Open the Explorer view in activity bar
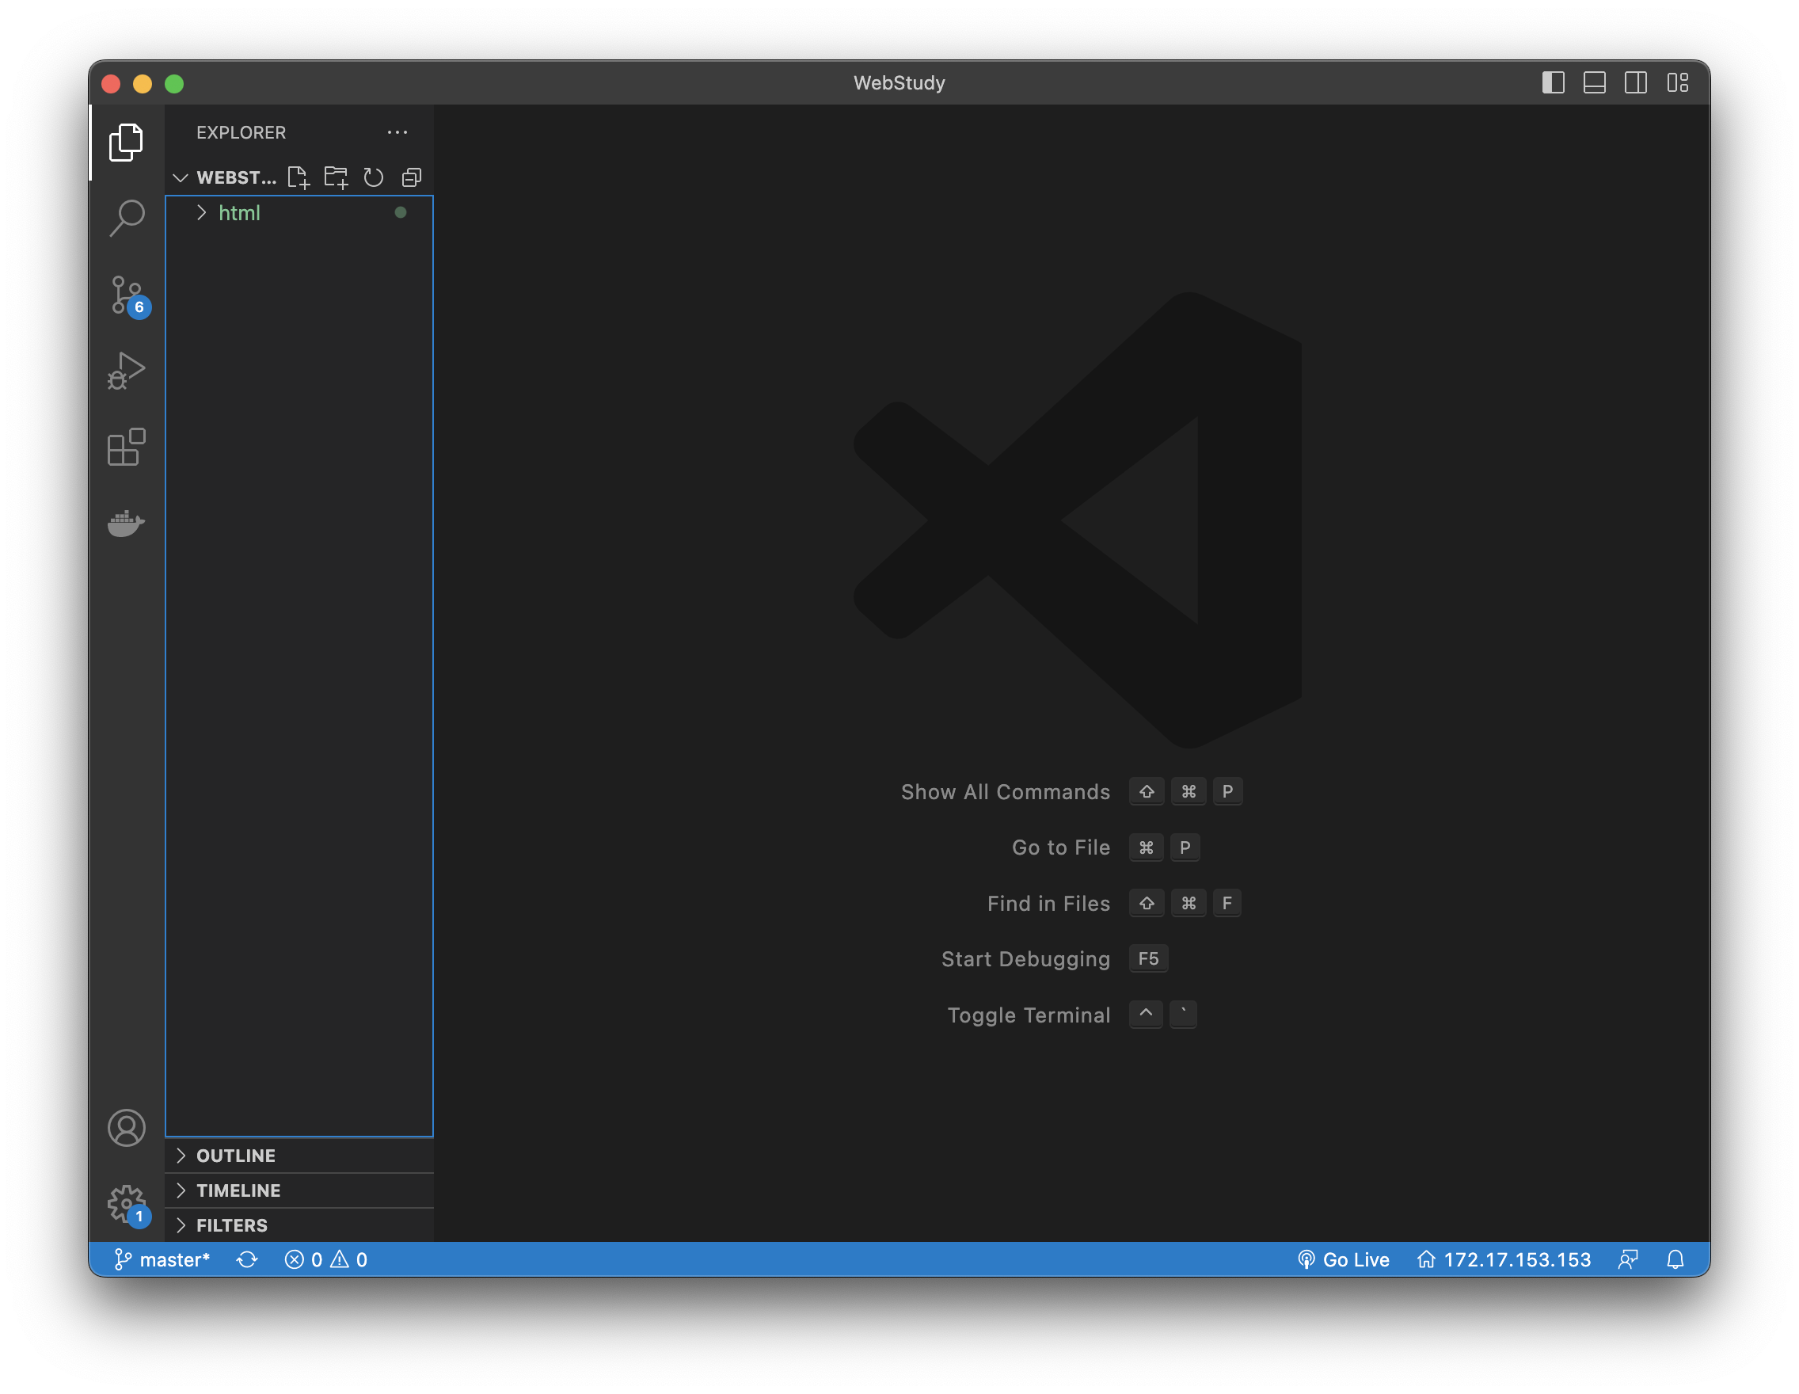Image resolution: width=1799 pixels, height=1394 pixels. [x=126, y=143]
